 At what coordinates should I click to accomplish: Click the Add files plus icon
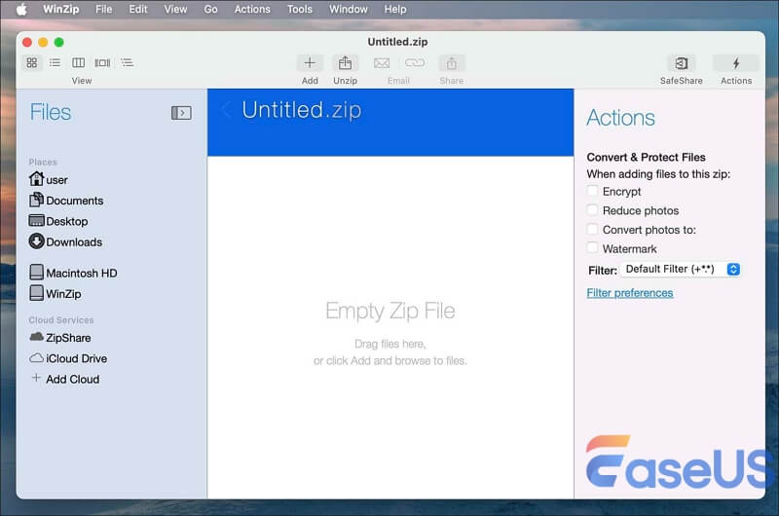[310, 63]
